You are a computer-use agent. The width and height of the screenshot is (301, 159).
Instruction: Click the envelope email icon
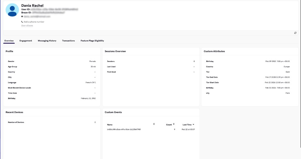pyautogui.click(x=22, y=17)
